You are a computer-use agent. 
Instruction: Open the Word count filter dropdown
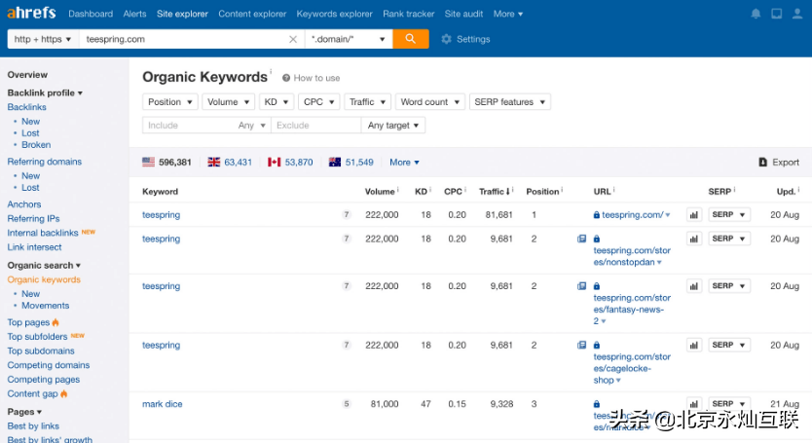429,102
